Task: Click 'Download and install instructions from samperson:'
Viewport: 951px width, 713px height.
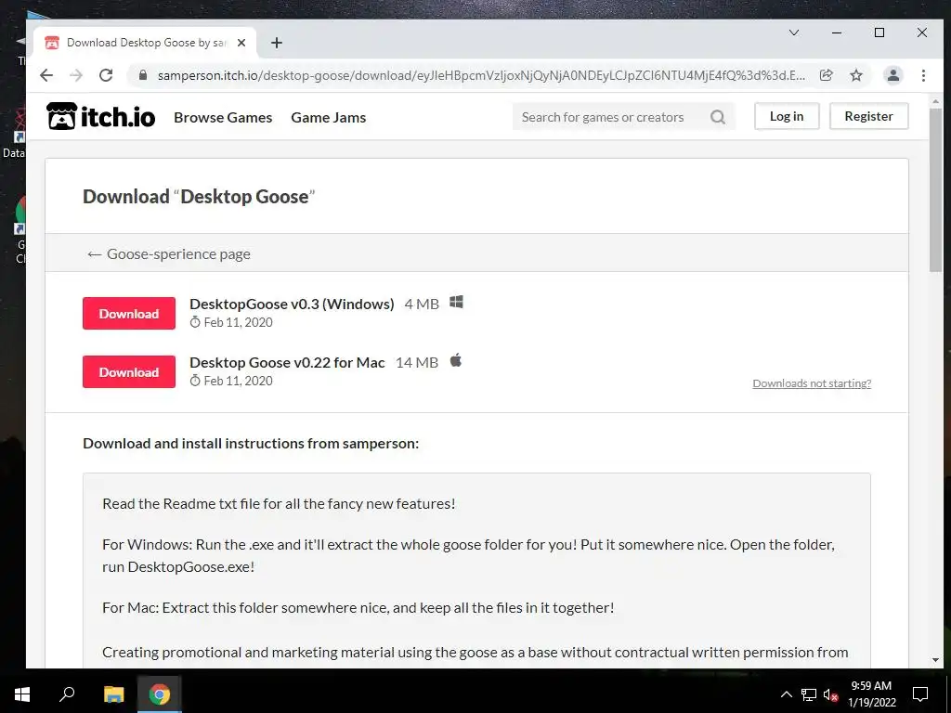Action: pos(251,443)
